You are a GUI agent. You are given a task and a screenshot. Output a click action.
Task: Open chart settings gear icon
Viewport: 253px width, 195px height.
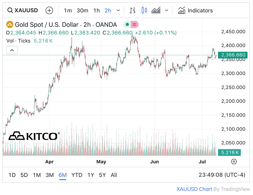234,162
